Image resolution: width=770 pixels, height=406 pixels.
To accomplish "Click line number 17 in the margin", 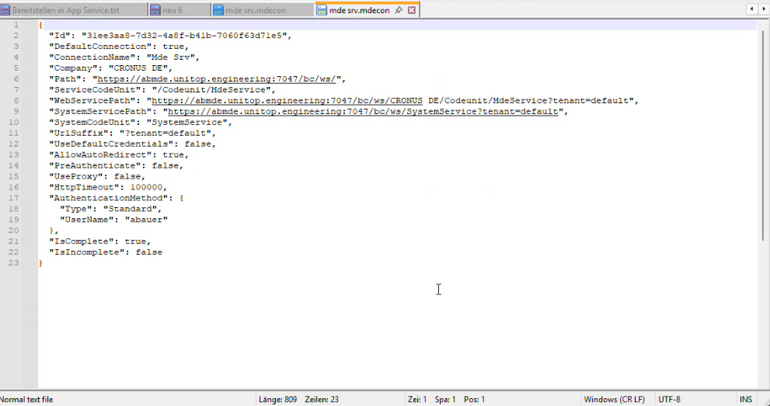I will tap(15, 198).
